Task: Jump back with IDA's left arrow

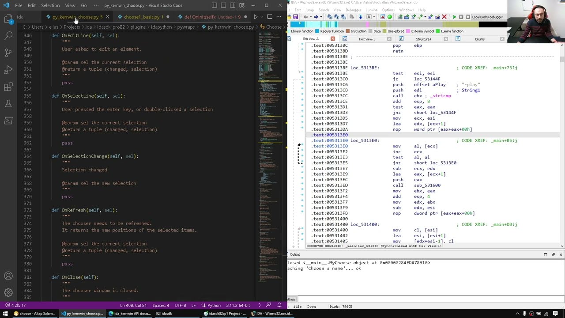Action: tap(305, 17)
